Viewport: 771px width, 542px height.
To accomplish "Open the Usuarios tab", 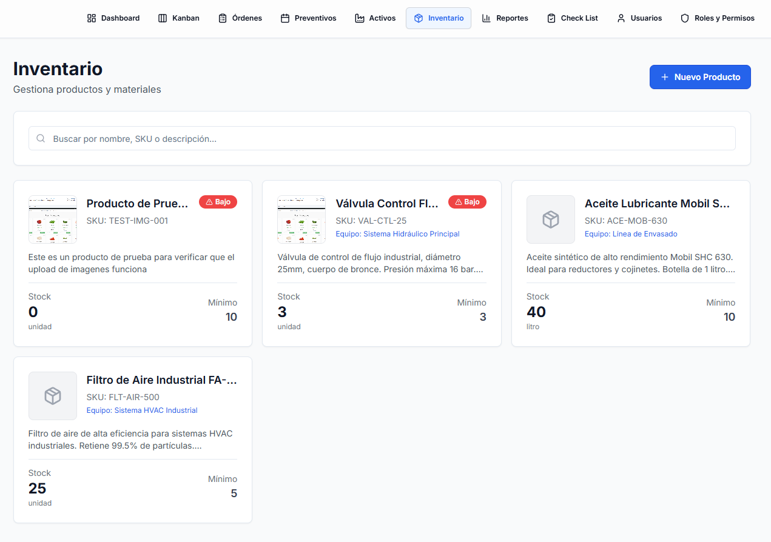I will pyautogui.click(x=639, y=18).
